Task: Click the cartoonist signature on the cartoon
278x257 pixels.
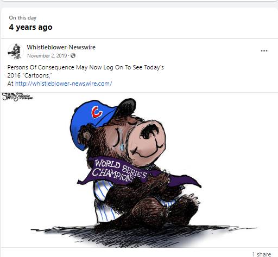Action: (x=17, y=97)
